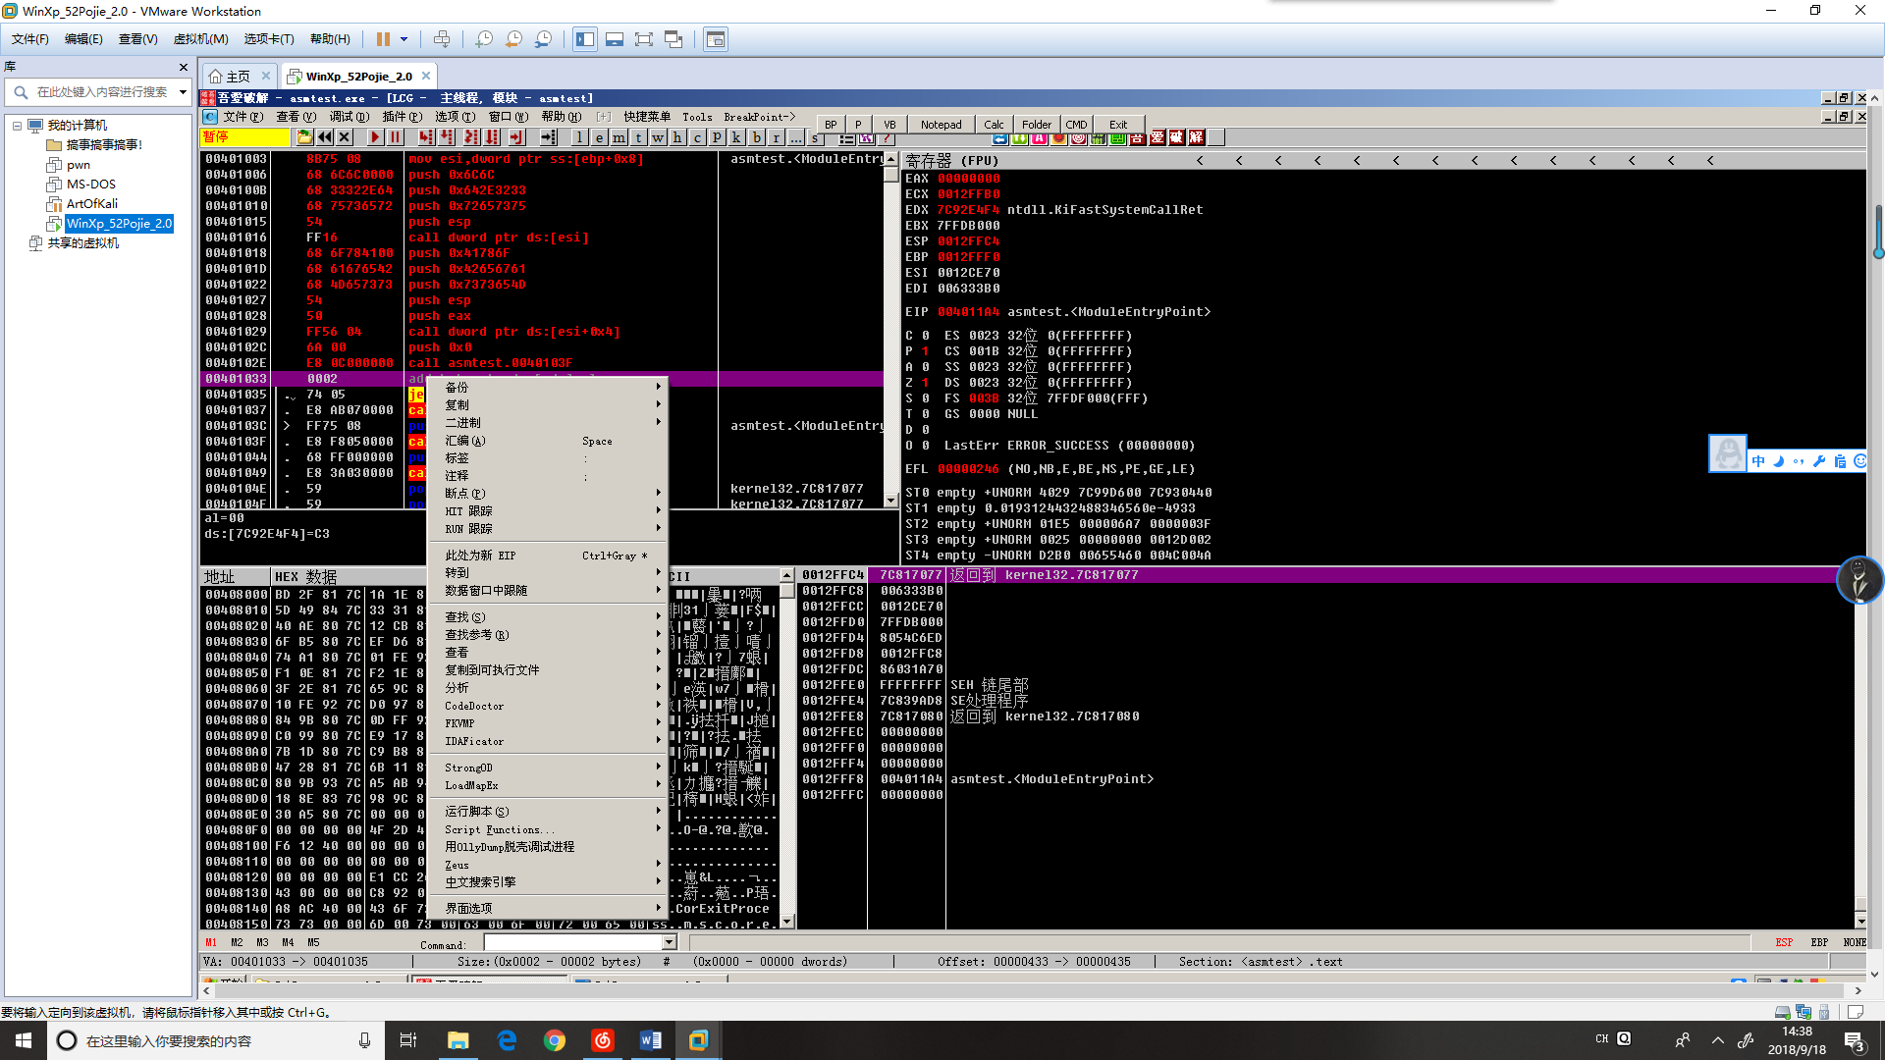Open the breakpoints 'b' window icon
Image resolution: width=1885 pixels, height=1060 pixels.
(x=757, y=137)
